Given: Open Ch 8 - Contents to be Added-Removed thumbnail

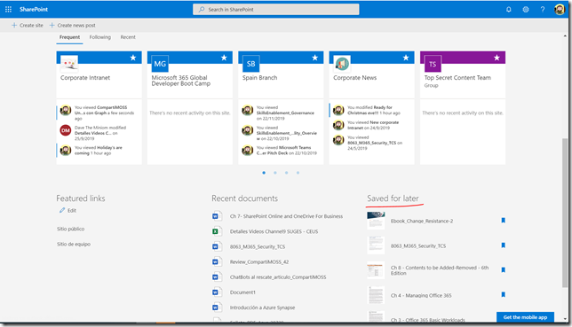Looking at the screenshot, I should (376, 269).
